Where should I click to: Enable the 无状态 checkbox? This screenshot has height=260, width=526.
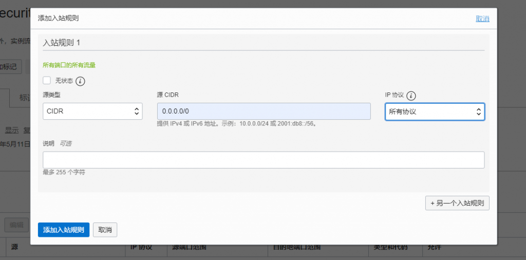point(47,80)
